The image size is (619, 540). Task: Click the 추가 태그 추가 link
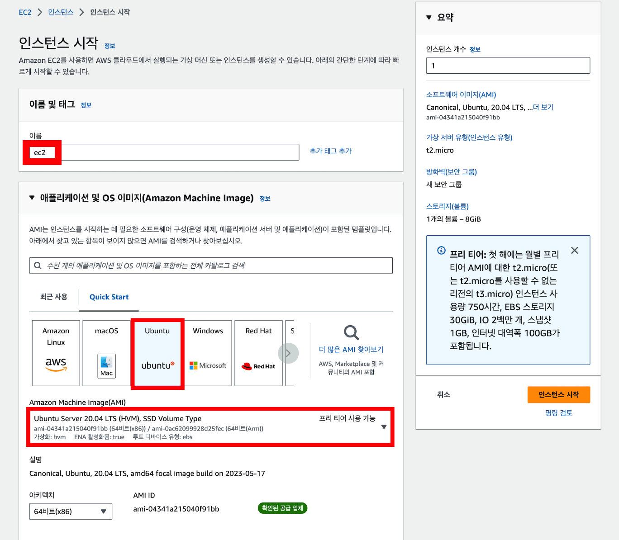click(330, 151)
